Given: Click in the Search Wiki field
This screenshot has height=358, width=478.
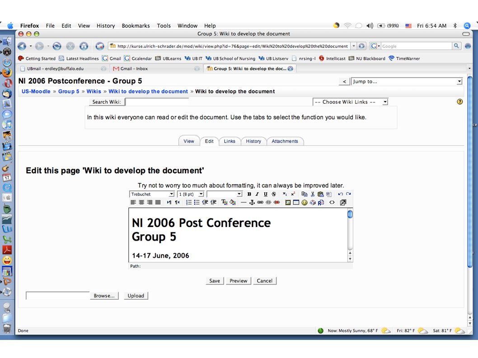Looking at the screenshot, I should (157, 102).
